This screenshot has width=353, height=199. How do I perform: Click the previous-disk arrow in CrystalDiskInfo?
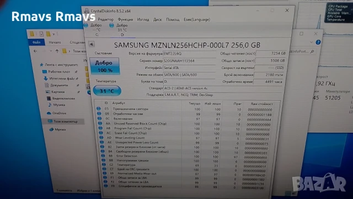coord(92,44)
